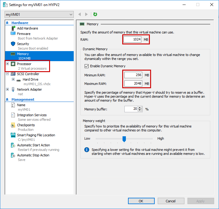Click 'myVM01_OS.vhdx' hard drive text
The height and width of the screenshot is (209, 219).
pos(37,84)
